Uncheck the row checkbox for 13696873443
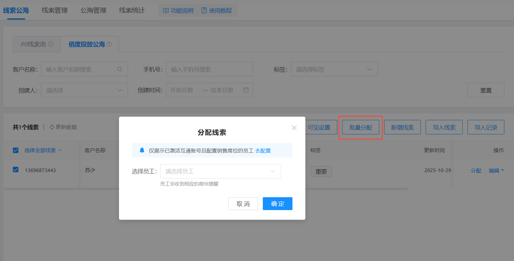The image size is (514, 261). click(x=15, y=170)
